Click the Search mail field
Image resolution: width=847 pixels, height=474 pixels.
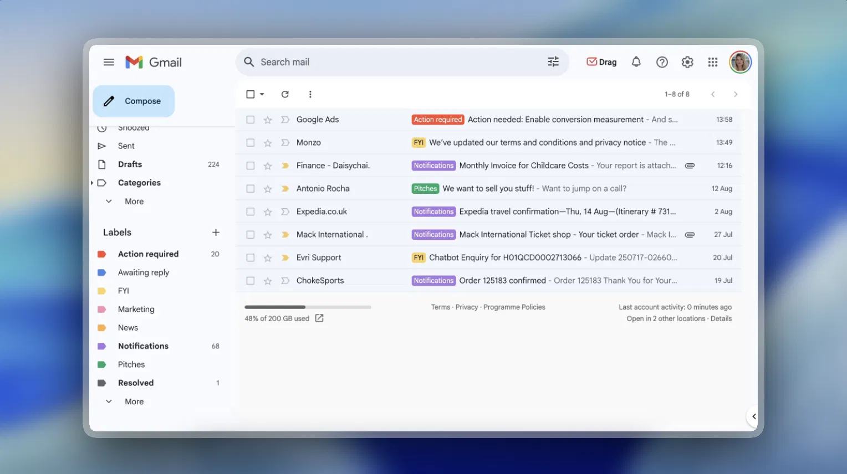click(388, 61)
